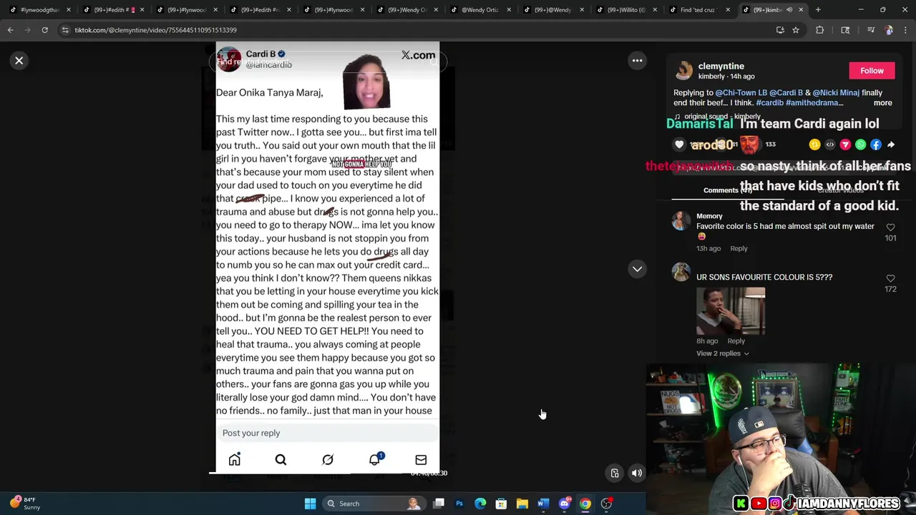Open the three-dot options menu on video
The width and height of the screenshot is (916, 515).
coord(637,61)
